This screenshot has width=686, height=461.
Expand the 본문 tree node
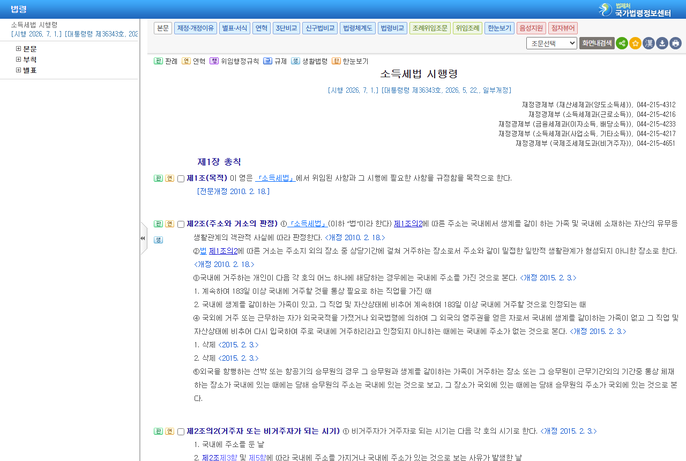point(18,49)
